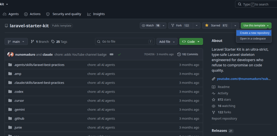The width and height of the screenshot is (277, 136).
Task: Click the pulse icon beside Activity
Action: pos(214,93)
